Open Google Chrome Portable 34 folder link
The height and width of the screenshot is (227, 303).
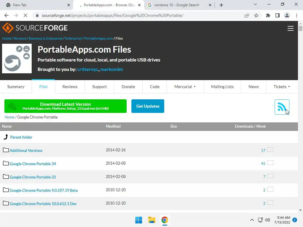[x=33, y=164]
